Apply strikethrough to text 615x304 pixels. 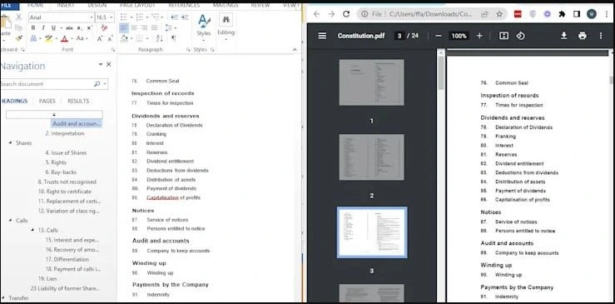tap(69, 27)
